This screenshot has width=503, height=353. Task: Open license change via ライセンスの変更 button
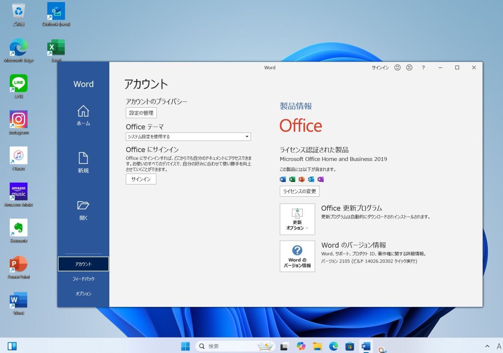299,191
